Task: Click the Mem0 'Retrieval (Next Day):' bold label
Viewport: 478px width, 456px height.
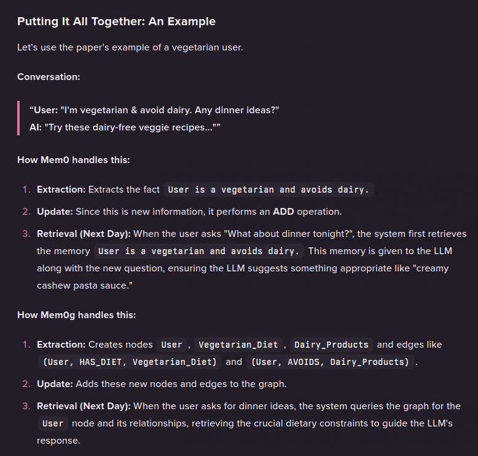Action: pos(84,234)
